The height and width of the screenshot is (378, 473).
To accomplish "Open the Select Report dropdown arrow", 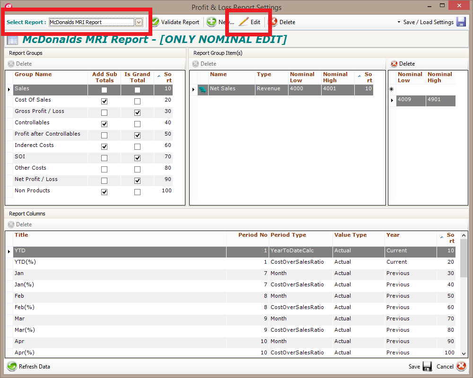I will tap(139, 22).
